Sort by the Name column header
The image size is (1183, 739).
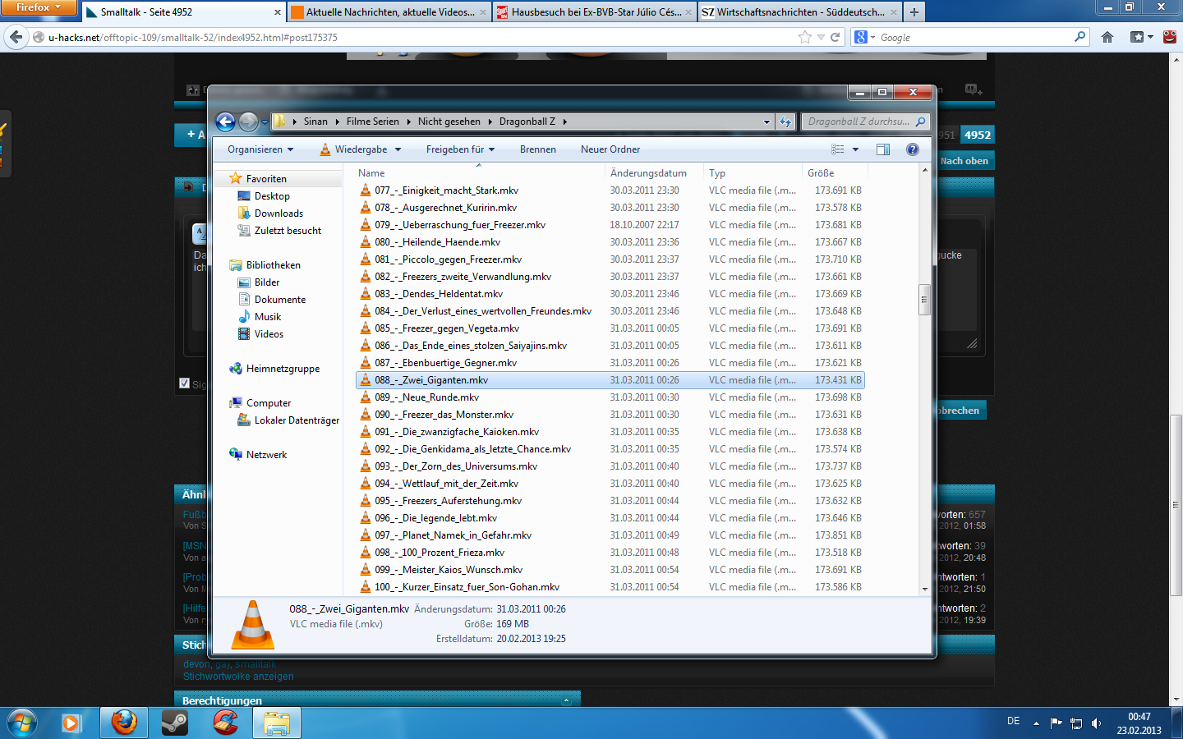coord(480,173)
